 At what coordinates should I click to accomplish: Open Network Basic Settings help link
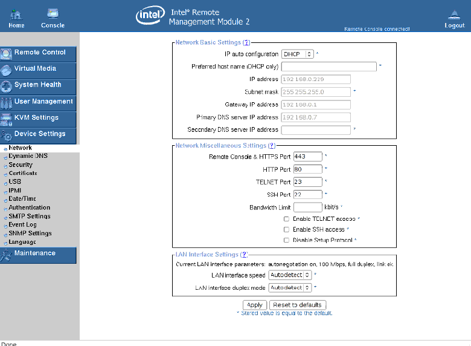pos(246,42)
